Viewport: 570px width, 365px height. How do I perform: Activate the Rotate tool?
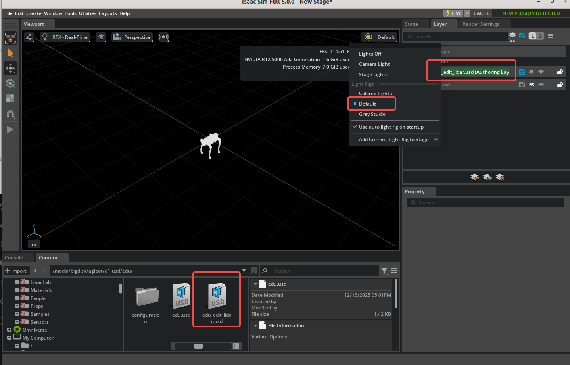(x=10, y=83)
